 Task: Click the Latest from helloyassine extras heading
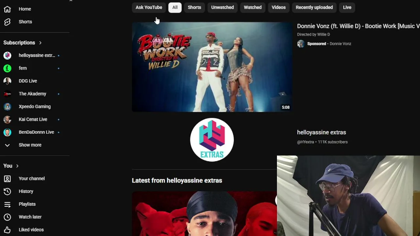[177, 181]
